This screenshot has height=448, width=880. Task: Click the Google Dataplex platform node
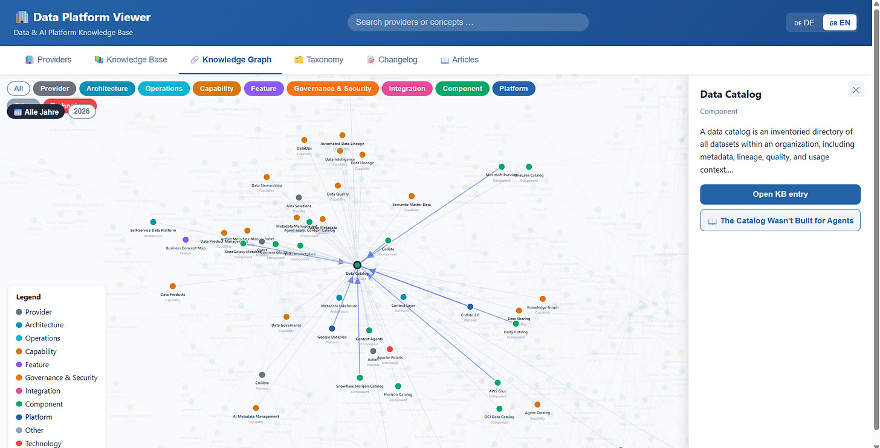pos(332,328)
